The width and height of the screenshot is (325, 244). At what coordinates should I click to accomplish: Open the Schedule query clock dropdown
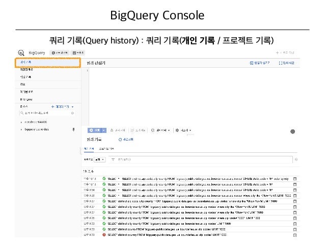[x=160, y=130]
